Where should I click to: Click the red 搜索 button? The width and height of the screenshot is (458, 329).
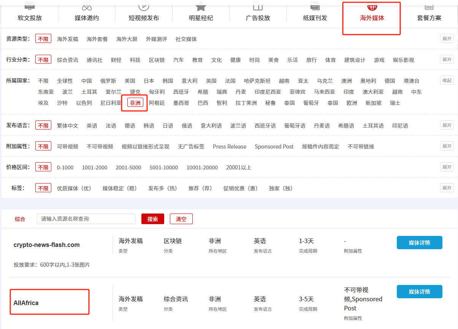pos(152,219)
